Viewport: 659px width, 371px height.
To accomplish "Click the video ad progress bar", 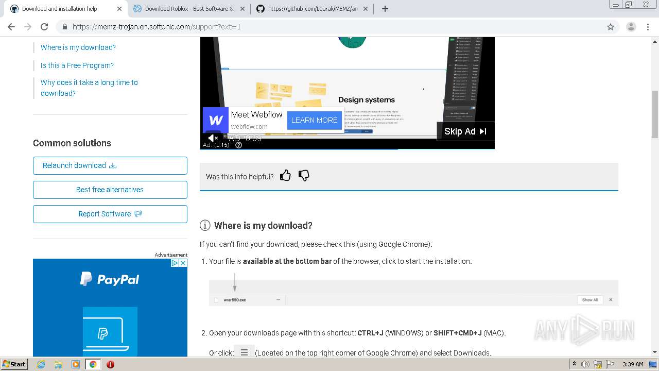I will coord(348,149).
